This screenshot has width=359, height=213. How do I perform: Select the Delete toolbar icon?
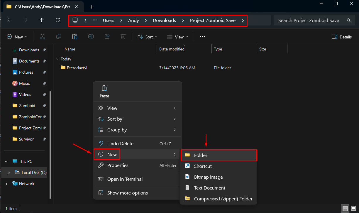point(123,36)
